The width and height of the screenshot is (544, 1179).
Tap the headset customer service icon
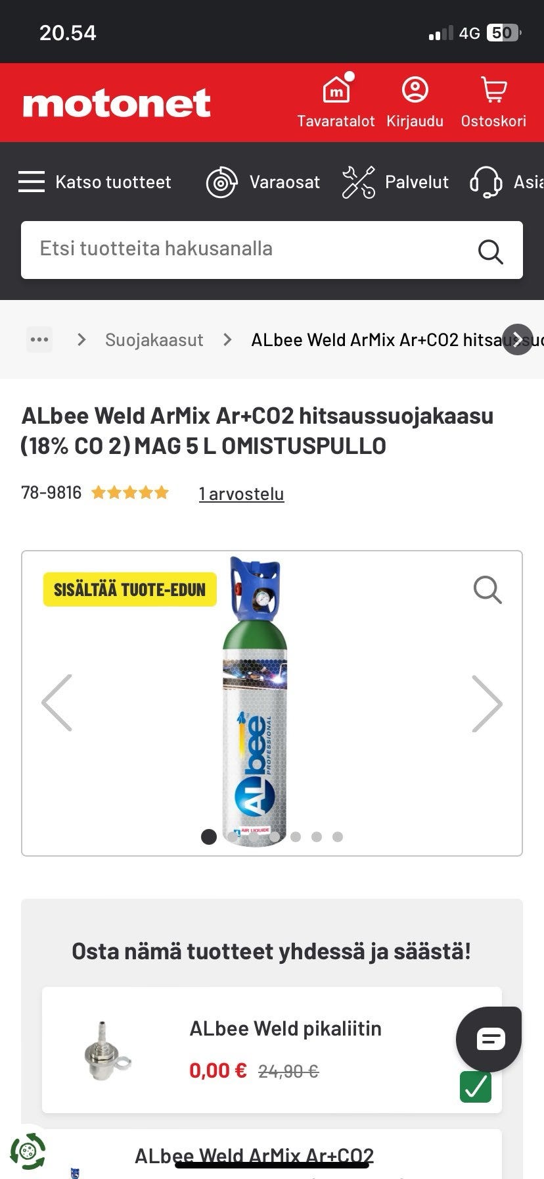(486, 182)
